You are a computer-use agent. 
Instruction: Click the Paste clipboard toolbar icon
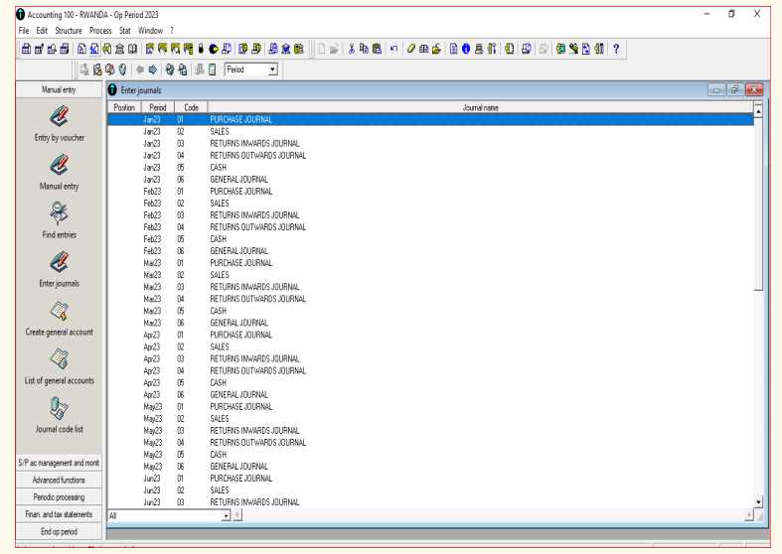click(x=377, y=49)
